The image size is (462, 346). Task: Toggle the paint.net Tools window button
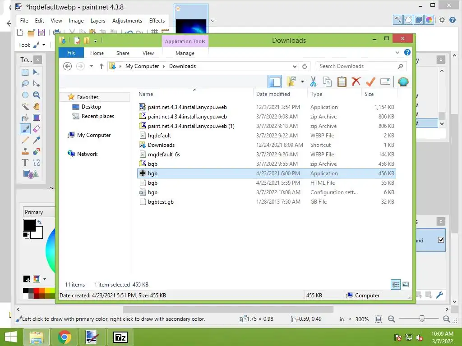pos(397,20)
